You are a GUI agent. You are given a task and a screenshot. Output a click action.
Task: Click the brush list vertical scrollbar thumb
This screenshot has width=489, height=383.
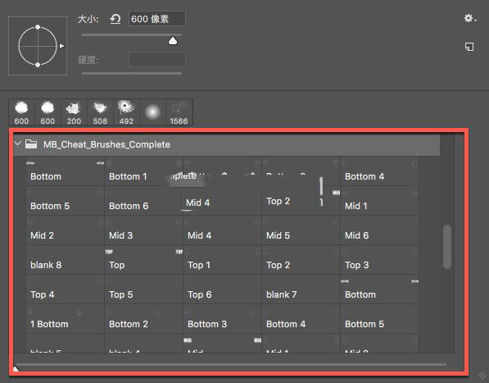(x=447, y=247)
